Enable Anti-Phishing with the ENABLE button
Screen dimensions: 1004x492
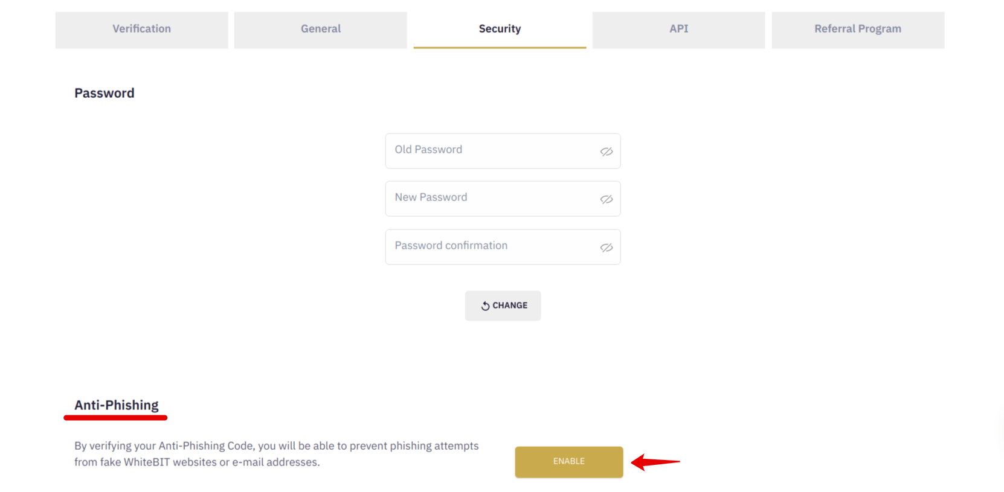pyautogui.click(x=569, y=462)
